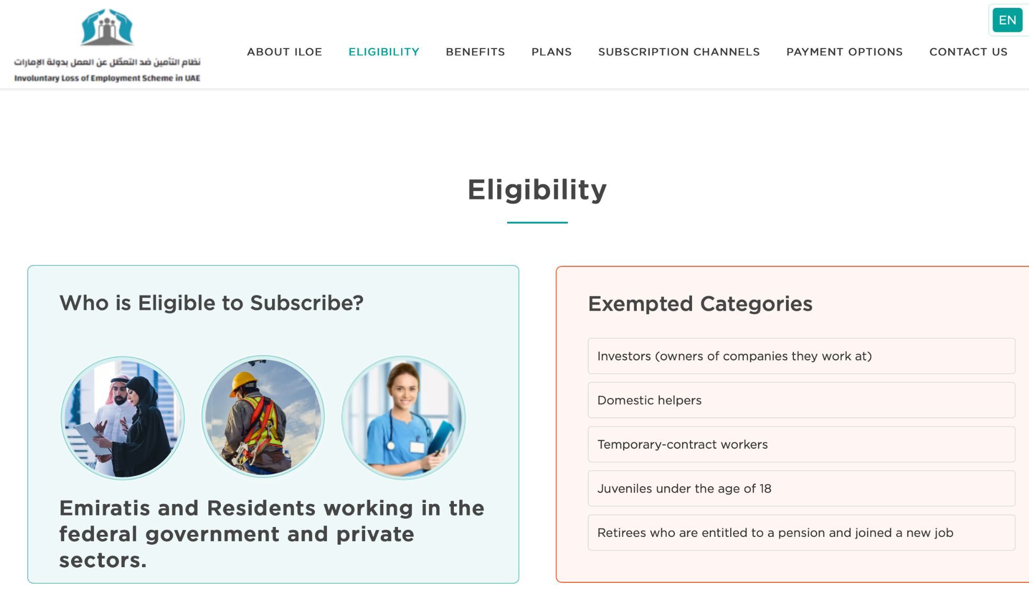
Task: Click the ELIGIBILITY navigation tab
Action: coord(383,51)
